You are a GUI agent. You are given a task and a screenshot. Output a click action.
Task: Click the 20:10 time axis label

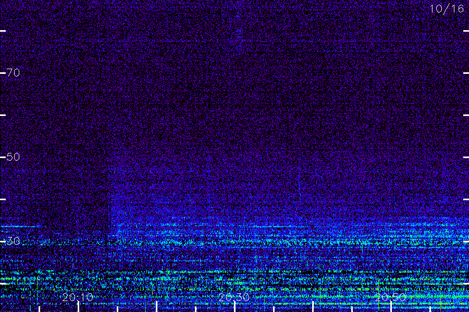point(78,297)
